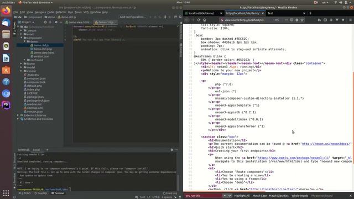Viewport: 354px width, 199px height.
Task: Open Activities overview in top bar
Action: coord(8,2)
